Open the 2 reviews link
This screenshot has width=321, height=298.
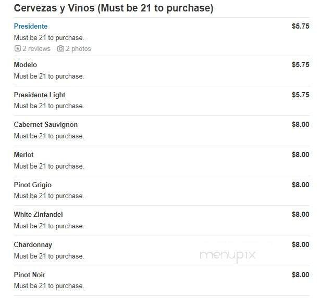(x=36, y=48)
